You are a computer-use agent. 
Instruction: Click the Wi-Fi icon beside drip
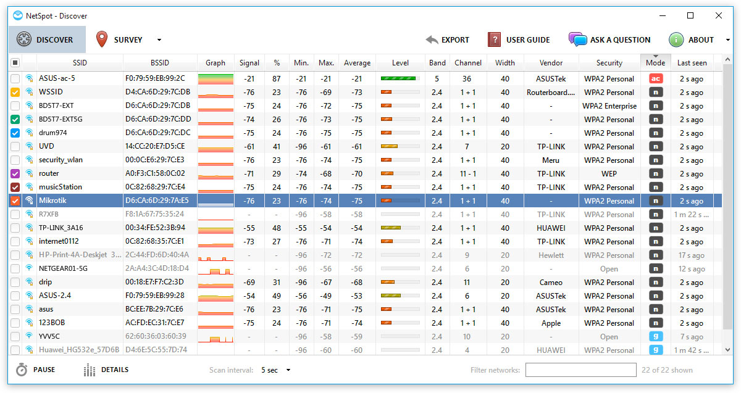[29, 282]
